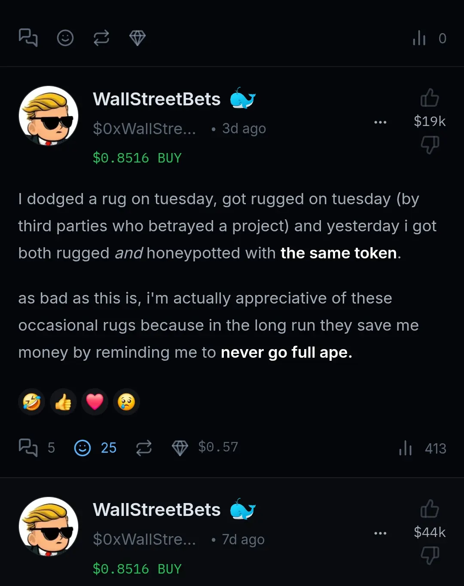
Task: Open options menu on 7d ago post
Action: (x=380, y=533)
